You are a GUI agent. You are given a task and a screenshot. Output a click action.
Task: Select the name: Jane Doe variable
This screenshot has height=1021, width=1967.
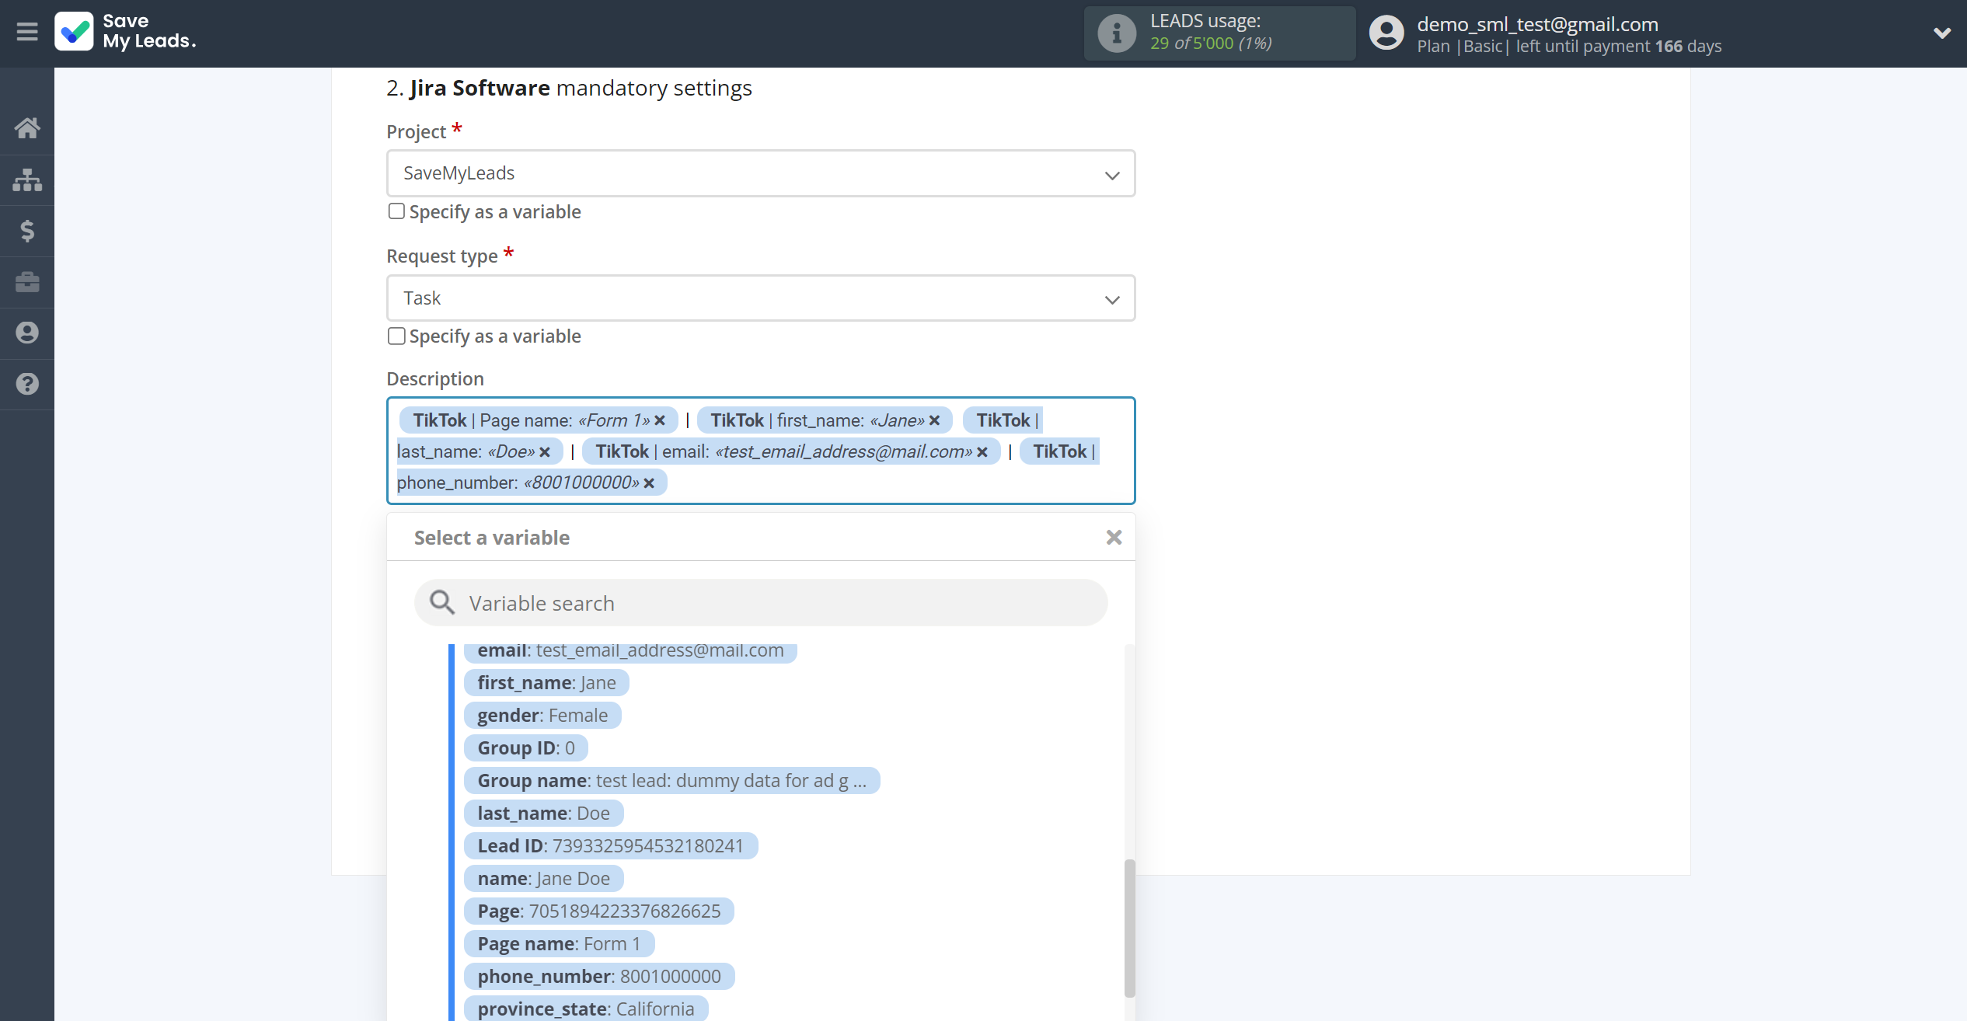click(544, 879)
